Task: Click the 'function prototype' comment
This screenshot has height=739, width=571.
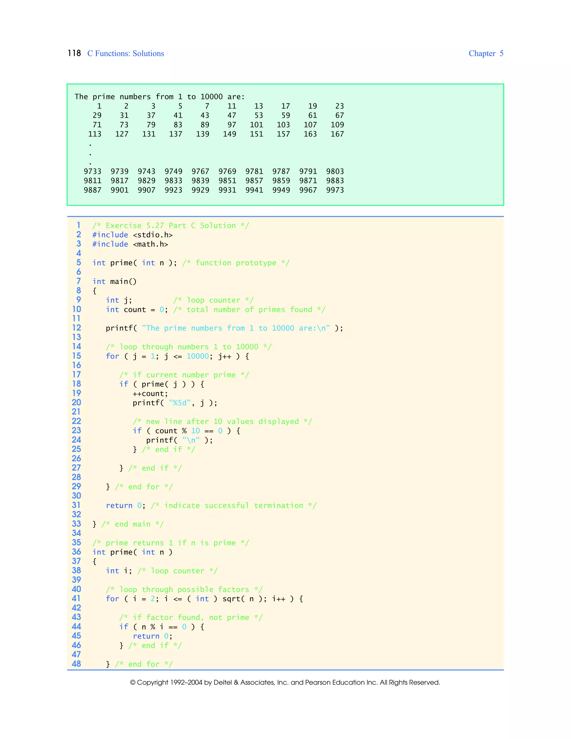Action: pos(236,263)
